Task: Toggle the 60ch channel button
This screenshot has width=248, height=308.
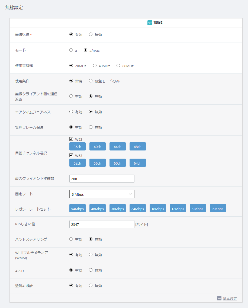Action: click(117, 163)
